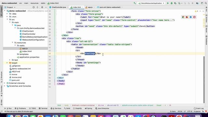This screenshot has height=117, width=208.
Task: Click the Build Project hammer icon
Action: (x=135, y=3)
